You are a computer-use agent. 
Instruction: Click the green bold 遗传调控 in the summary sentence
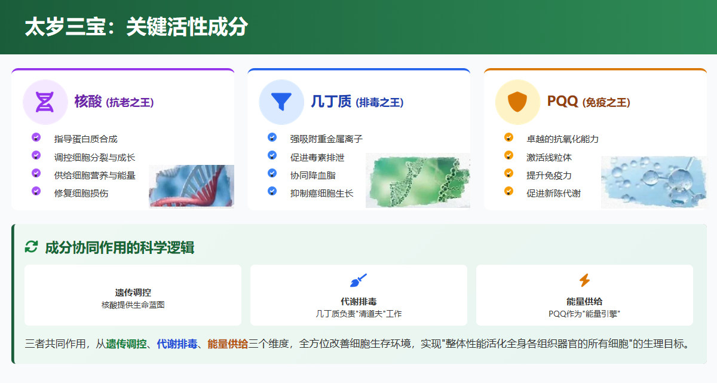tap(127, 344)
